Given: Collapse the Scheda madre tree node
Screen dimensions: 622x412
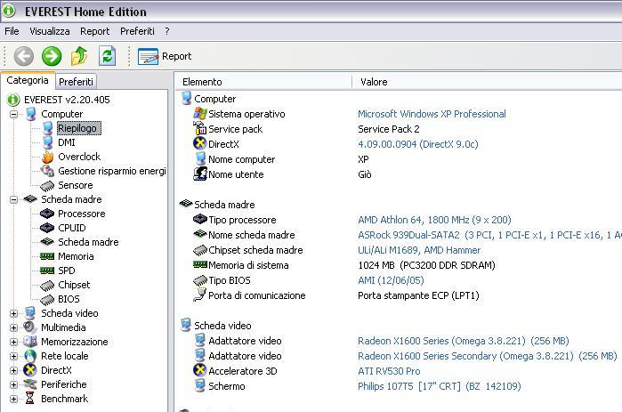Looking at the screenshot, I should point(14,199).
